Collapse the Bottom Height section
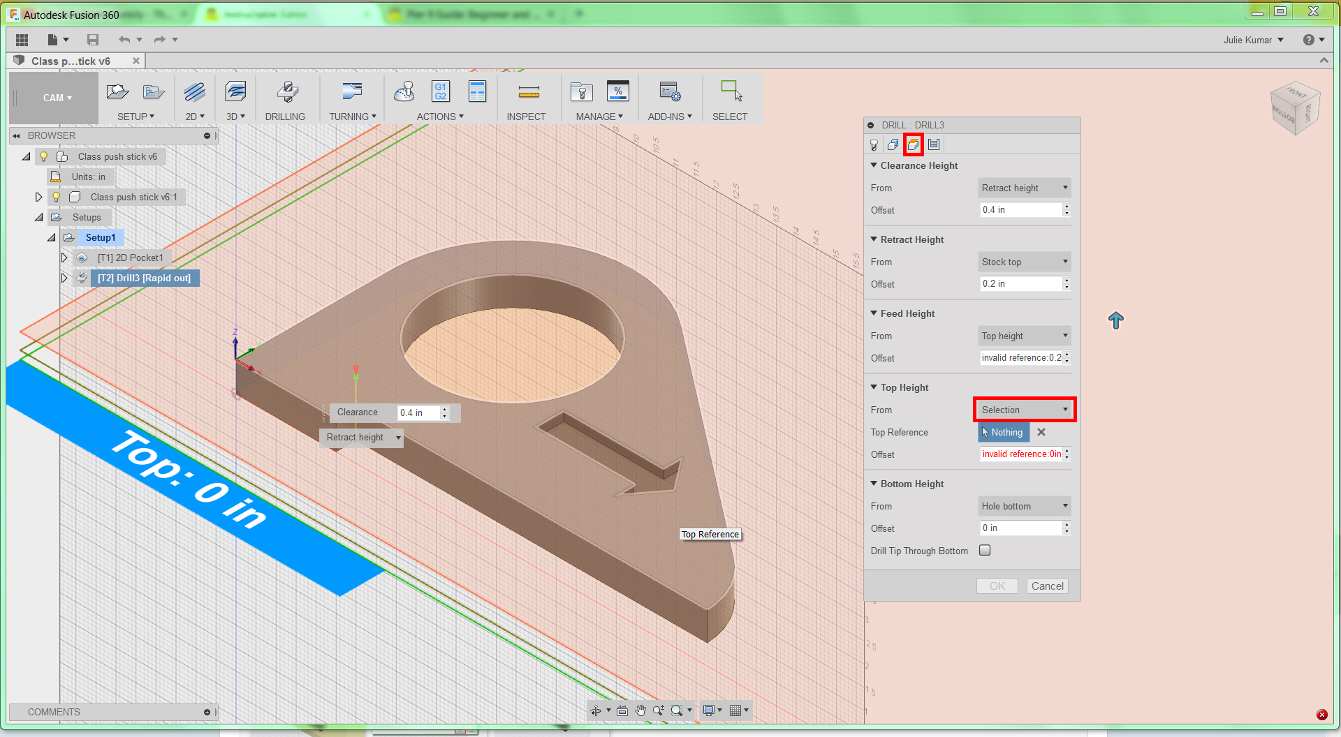1341x737 pixels. coord(874,484)
